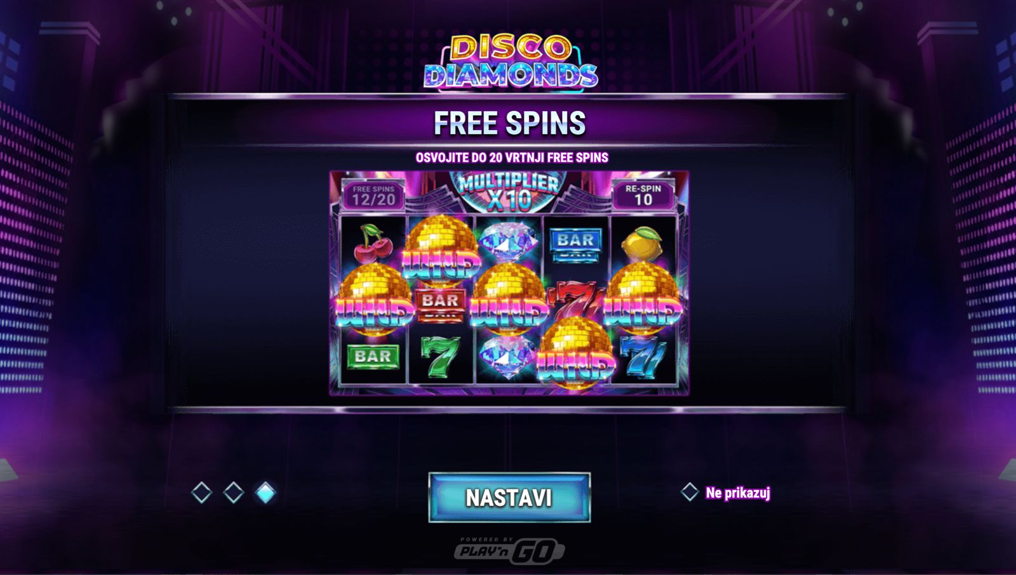Select the third highlighted diamond page indicator
Viewport: 1016px width, 575px height.
pos(265,492)
